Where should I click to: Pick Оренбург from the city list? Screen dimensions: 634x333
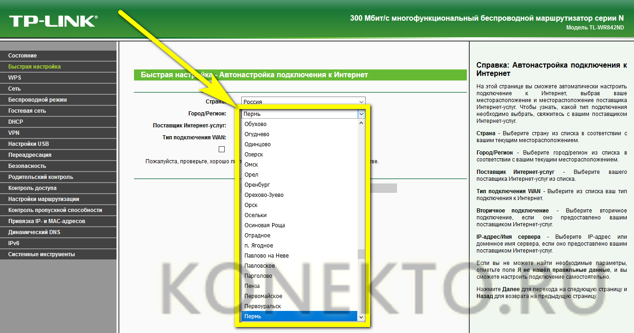click(299, 185)
